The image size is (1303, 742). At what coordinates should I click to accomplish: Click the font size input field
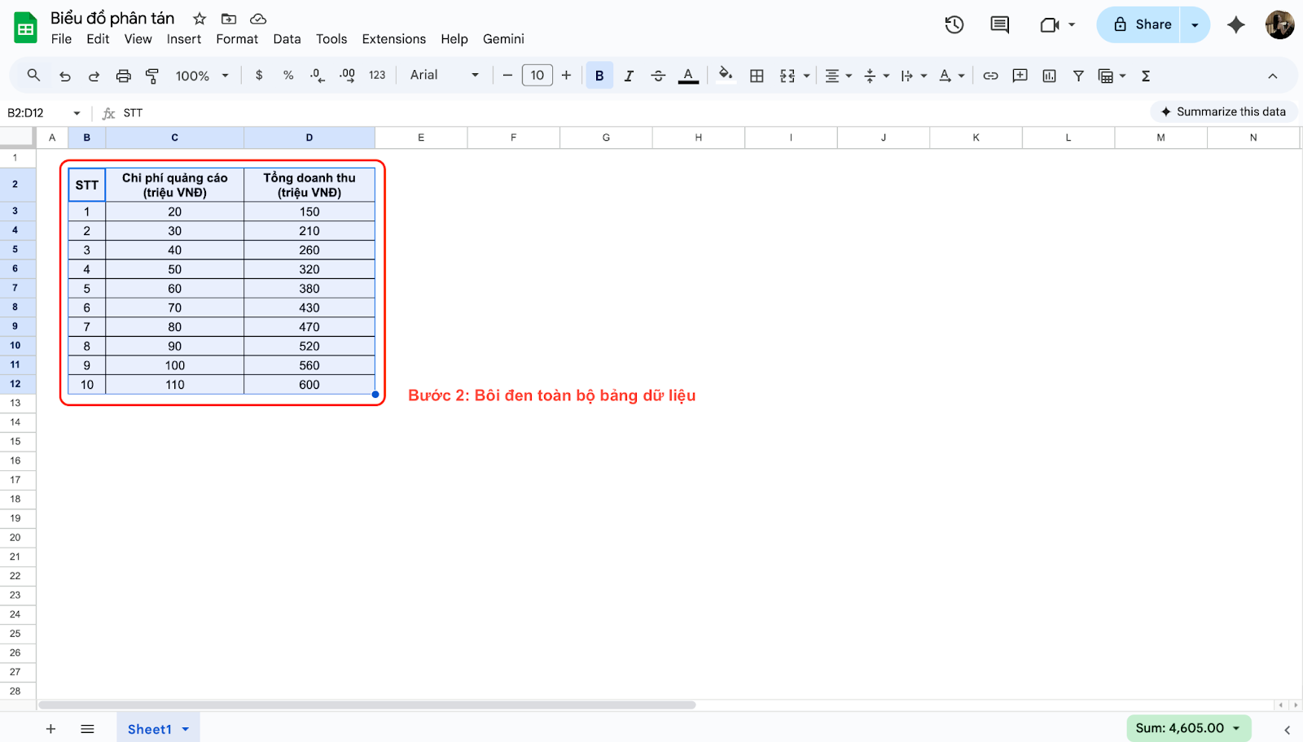pos(537,76)
